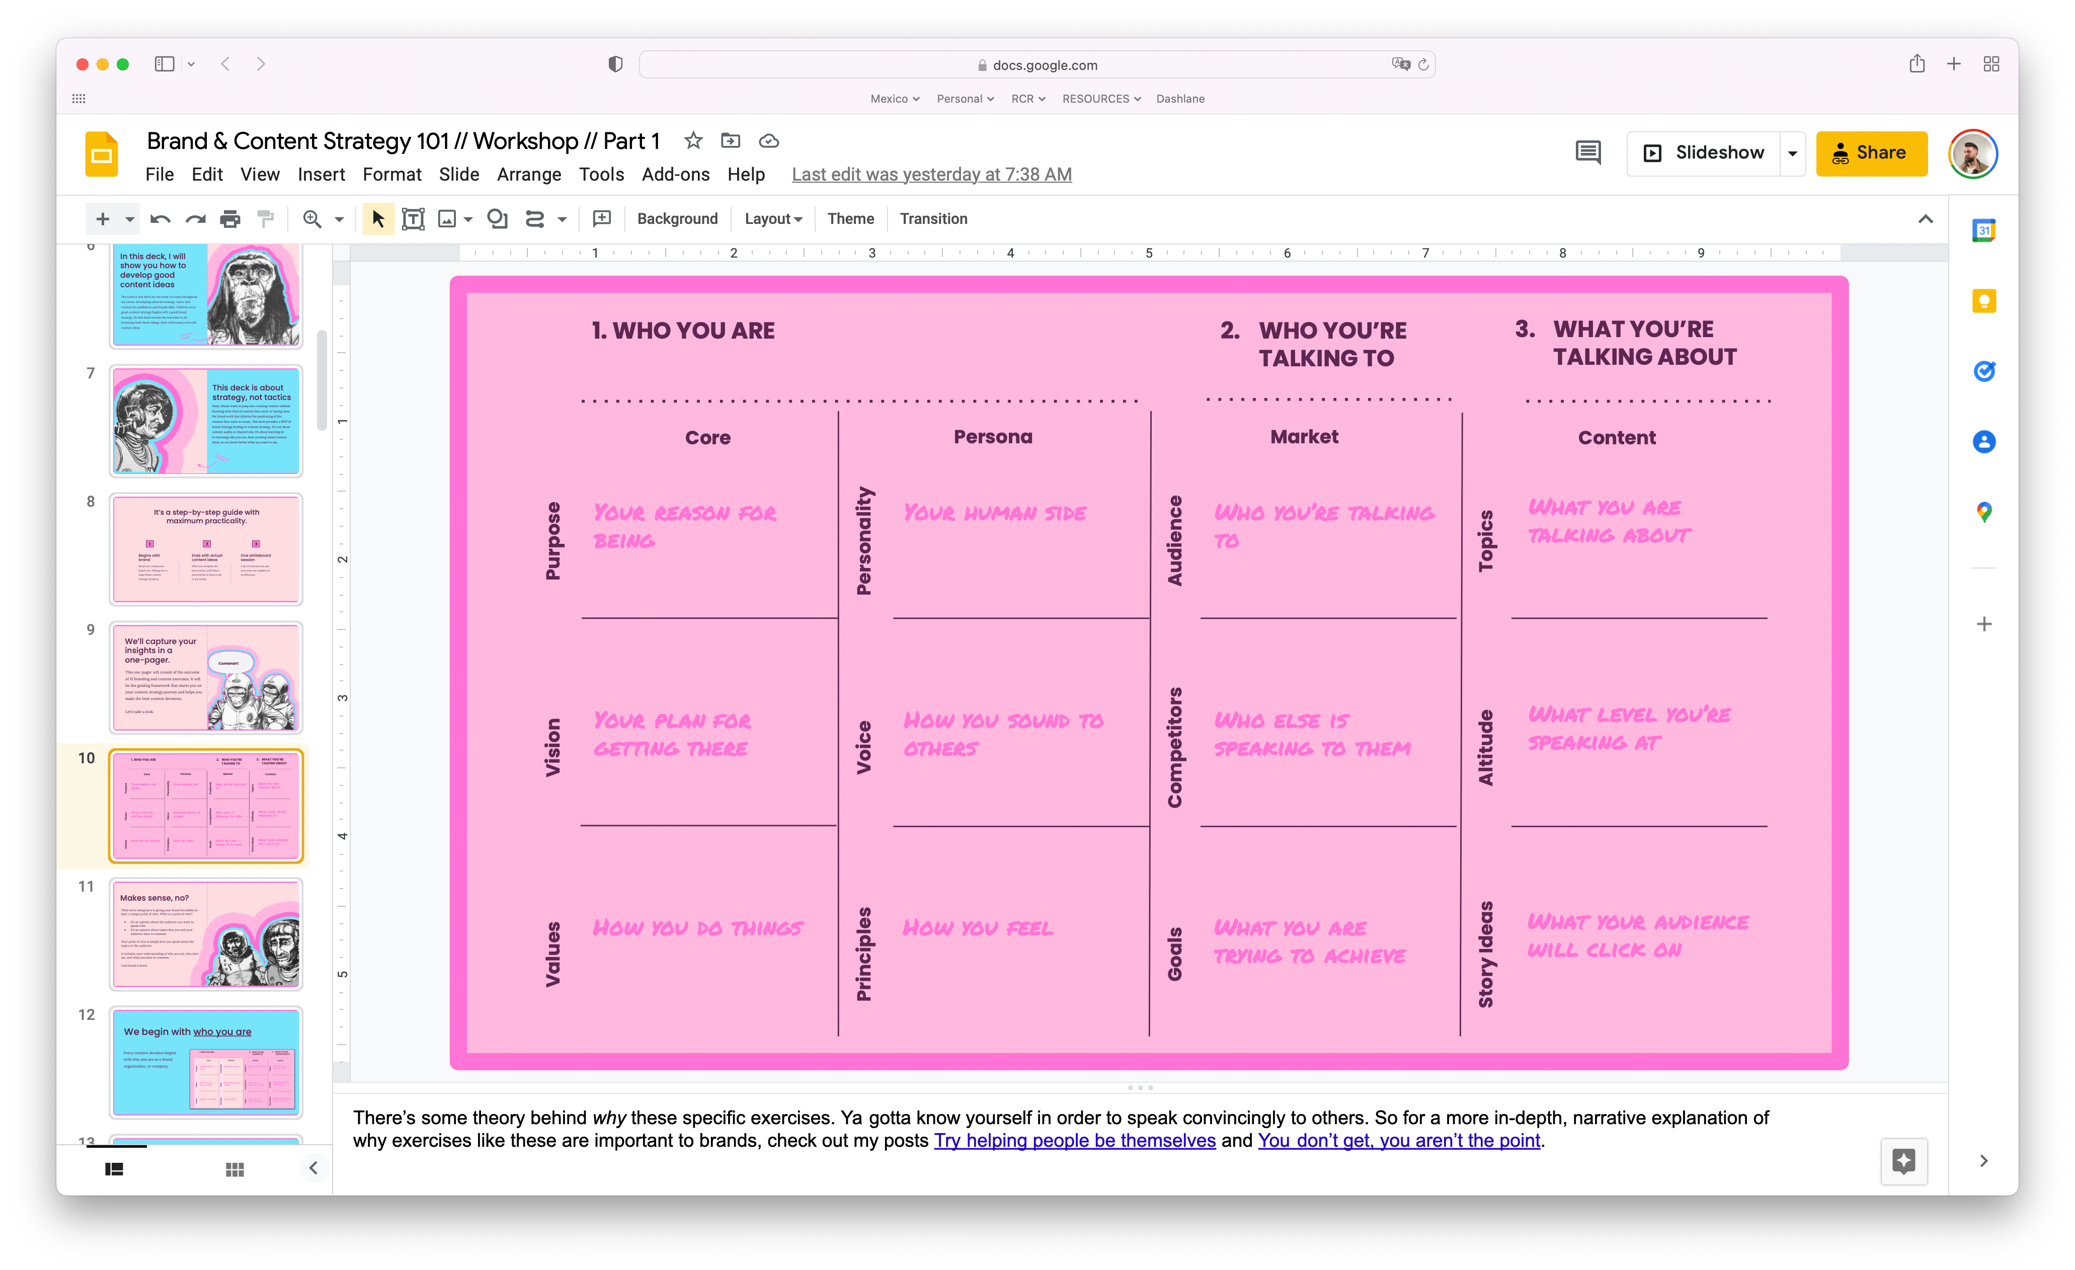The image size is (2075, 1270).
Task: Open the Transition panel
Action: (x=933, y=219)
